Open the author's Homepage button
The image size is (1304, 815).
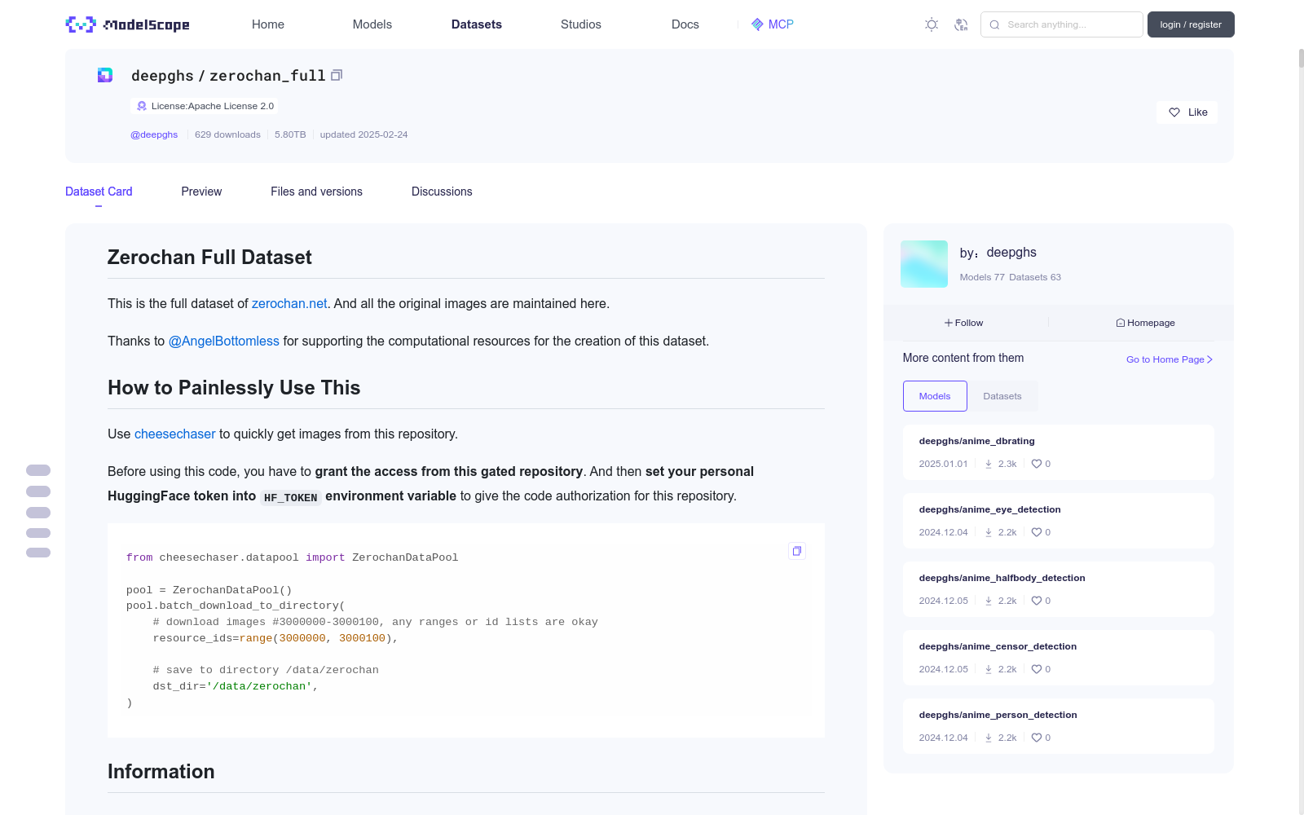[x=1146, y=323]
